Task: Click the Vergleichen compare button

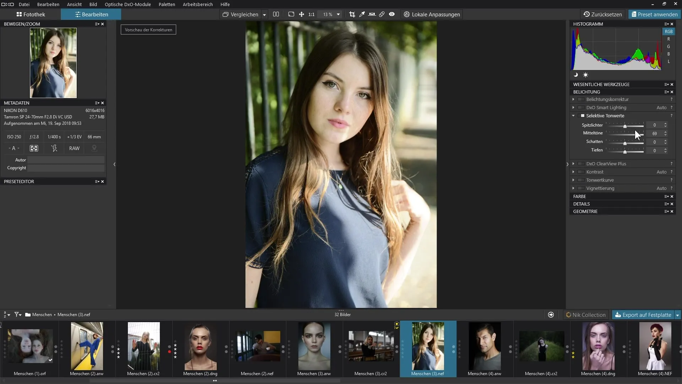Action: [x=240, y=15]
